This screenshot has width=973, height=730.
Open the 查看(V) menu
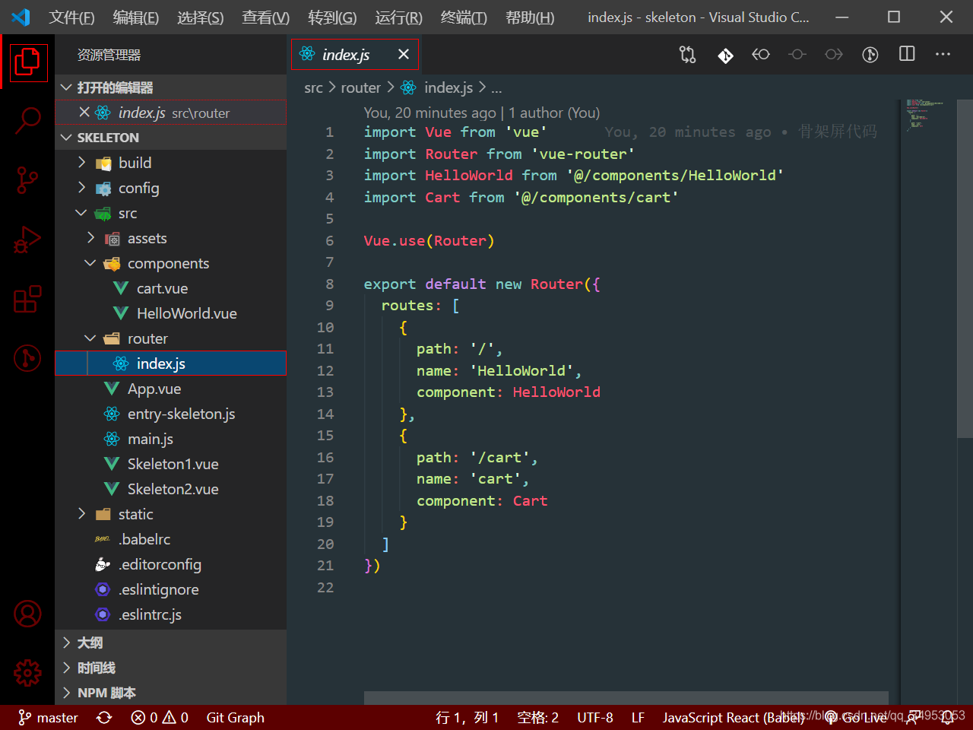click(266, 17)
